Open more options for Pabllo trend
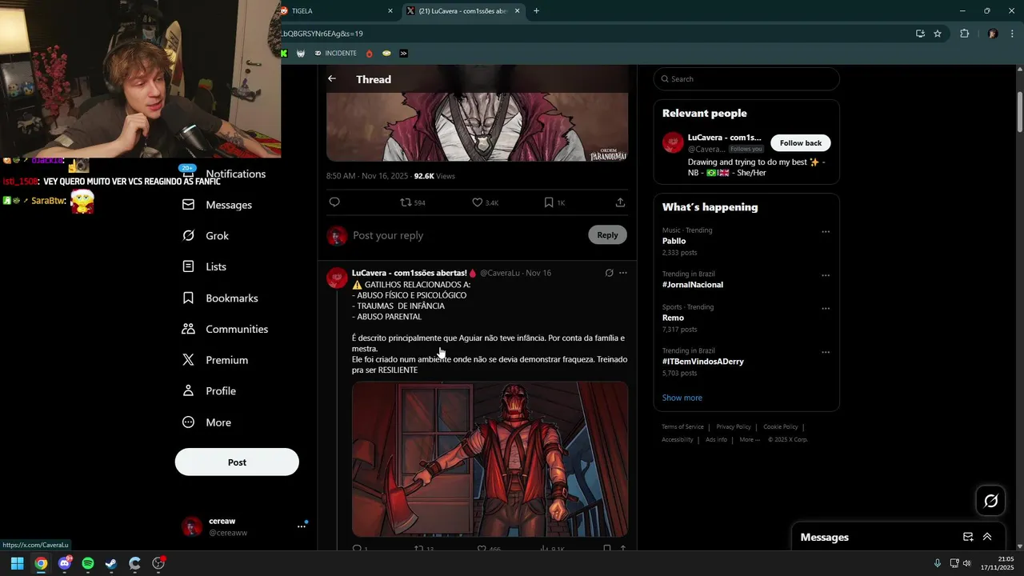 tap(826, 232)
